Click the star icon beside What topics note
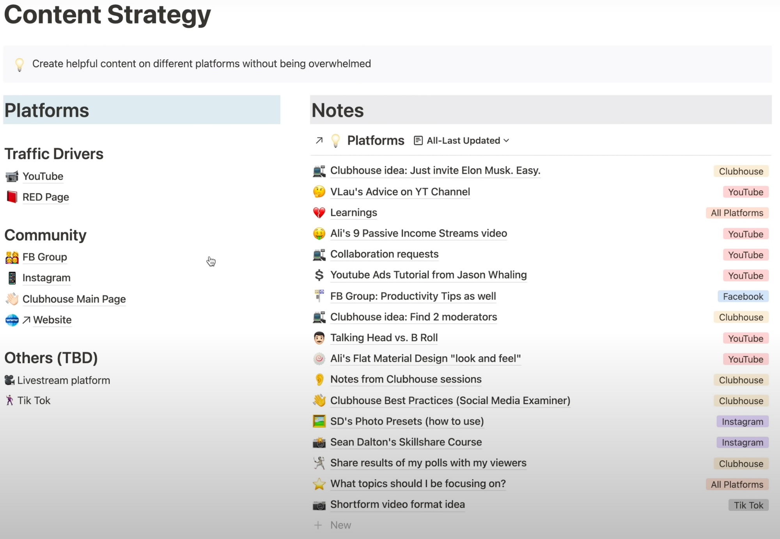The image size is (780, 539). (x=319, y=484)
